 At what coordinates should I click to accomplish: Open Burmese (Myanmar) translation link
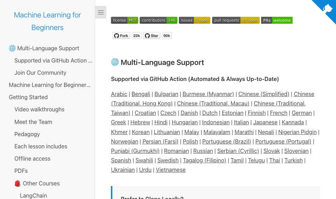[x=208, y=94]
